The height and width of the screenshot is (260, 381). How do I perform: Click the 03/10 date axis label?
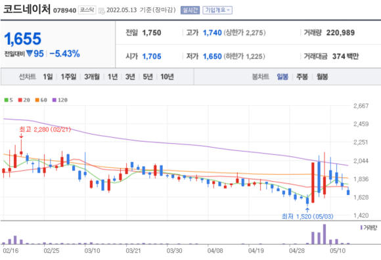pyautogui.click(x=92, y=251)
